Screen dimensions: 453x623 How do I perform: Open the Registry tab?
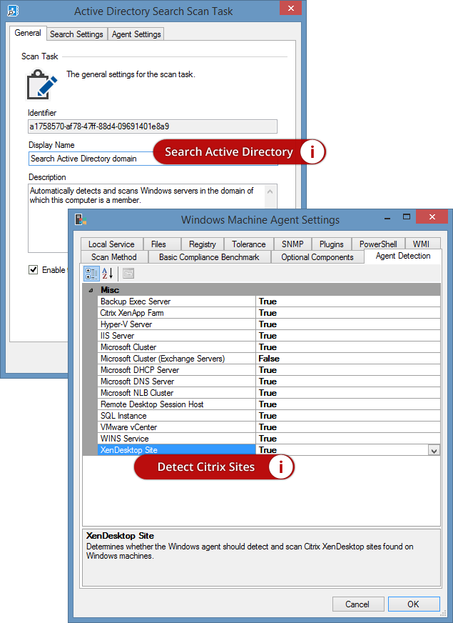(203, 244)
